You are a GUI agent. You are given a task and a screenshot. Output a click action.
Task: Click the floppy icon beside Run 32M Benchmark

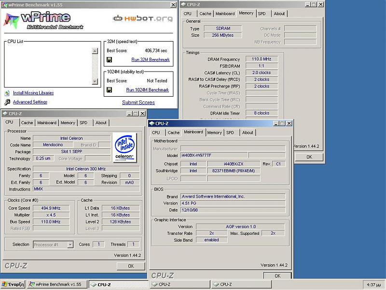click(110, 59)
